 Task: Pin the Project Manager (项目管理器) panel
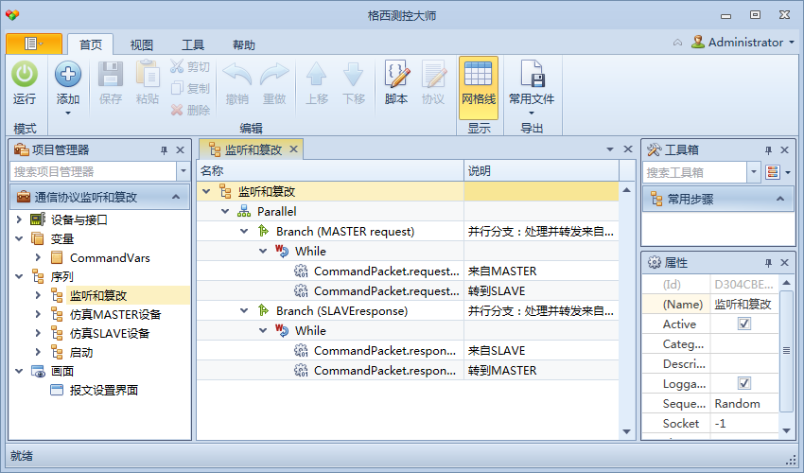coord(163,149)
